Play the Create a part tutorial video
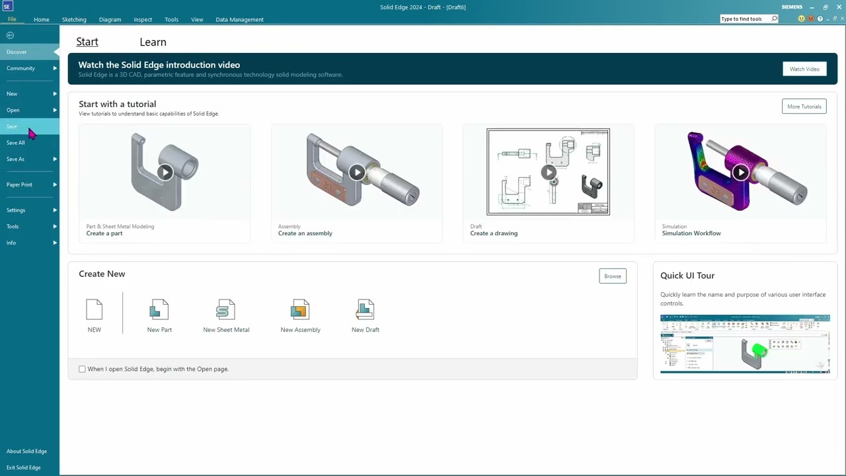Screen dimensions: 846x476 165,173
